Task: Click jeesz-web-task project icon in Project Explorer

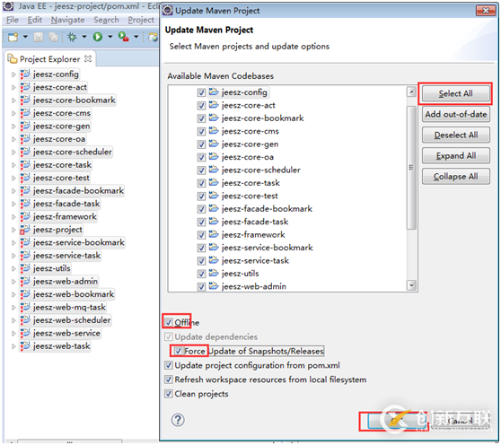Action: pyautogui.click(x=25, y=346)
